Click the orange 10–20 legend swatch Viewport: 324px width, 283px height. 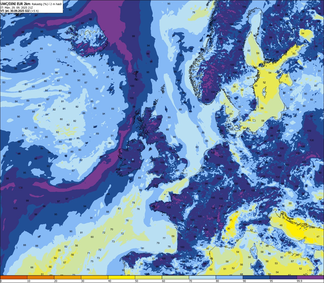click(40, 277)
